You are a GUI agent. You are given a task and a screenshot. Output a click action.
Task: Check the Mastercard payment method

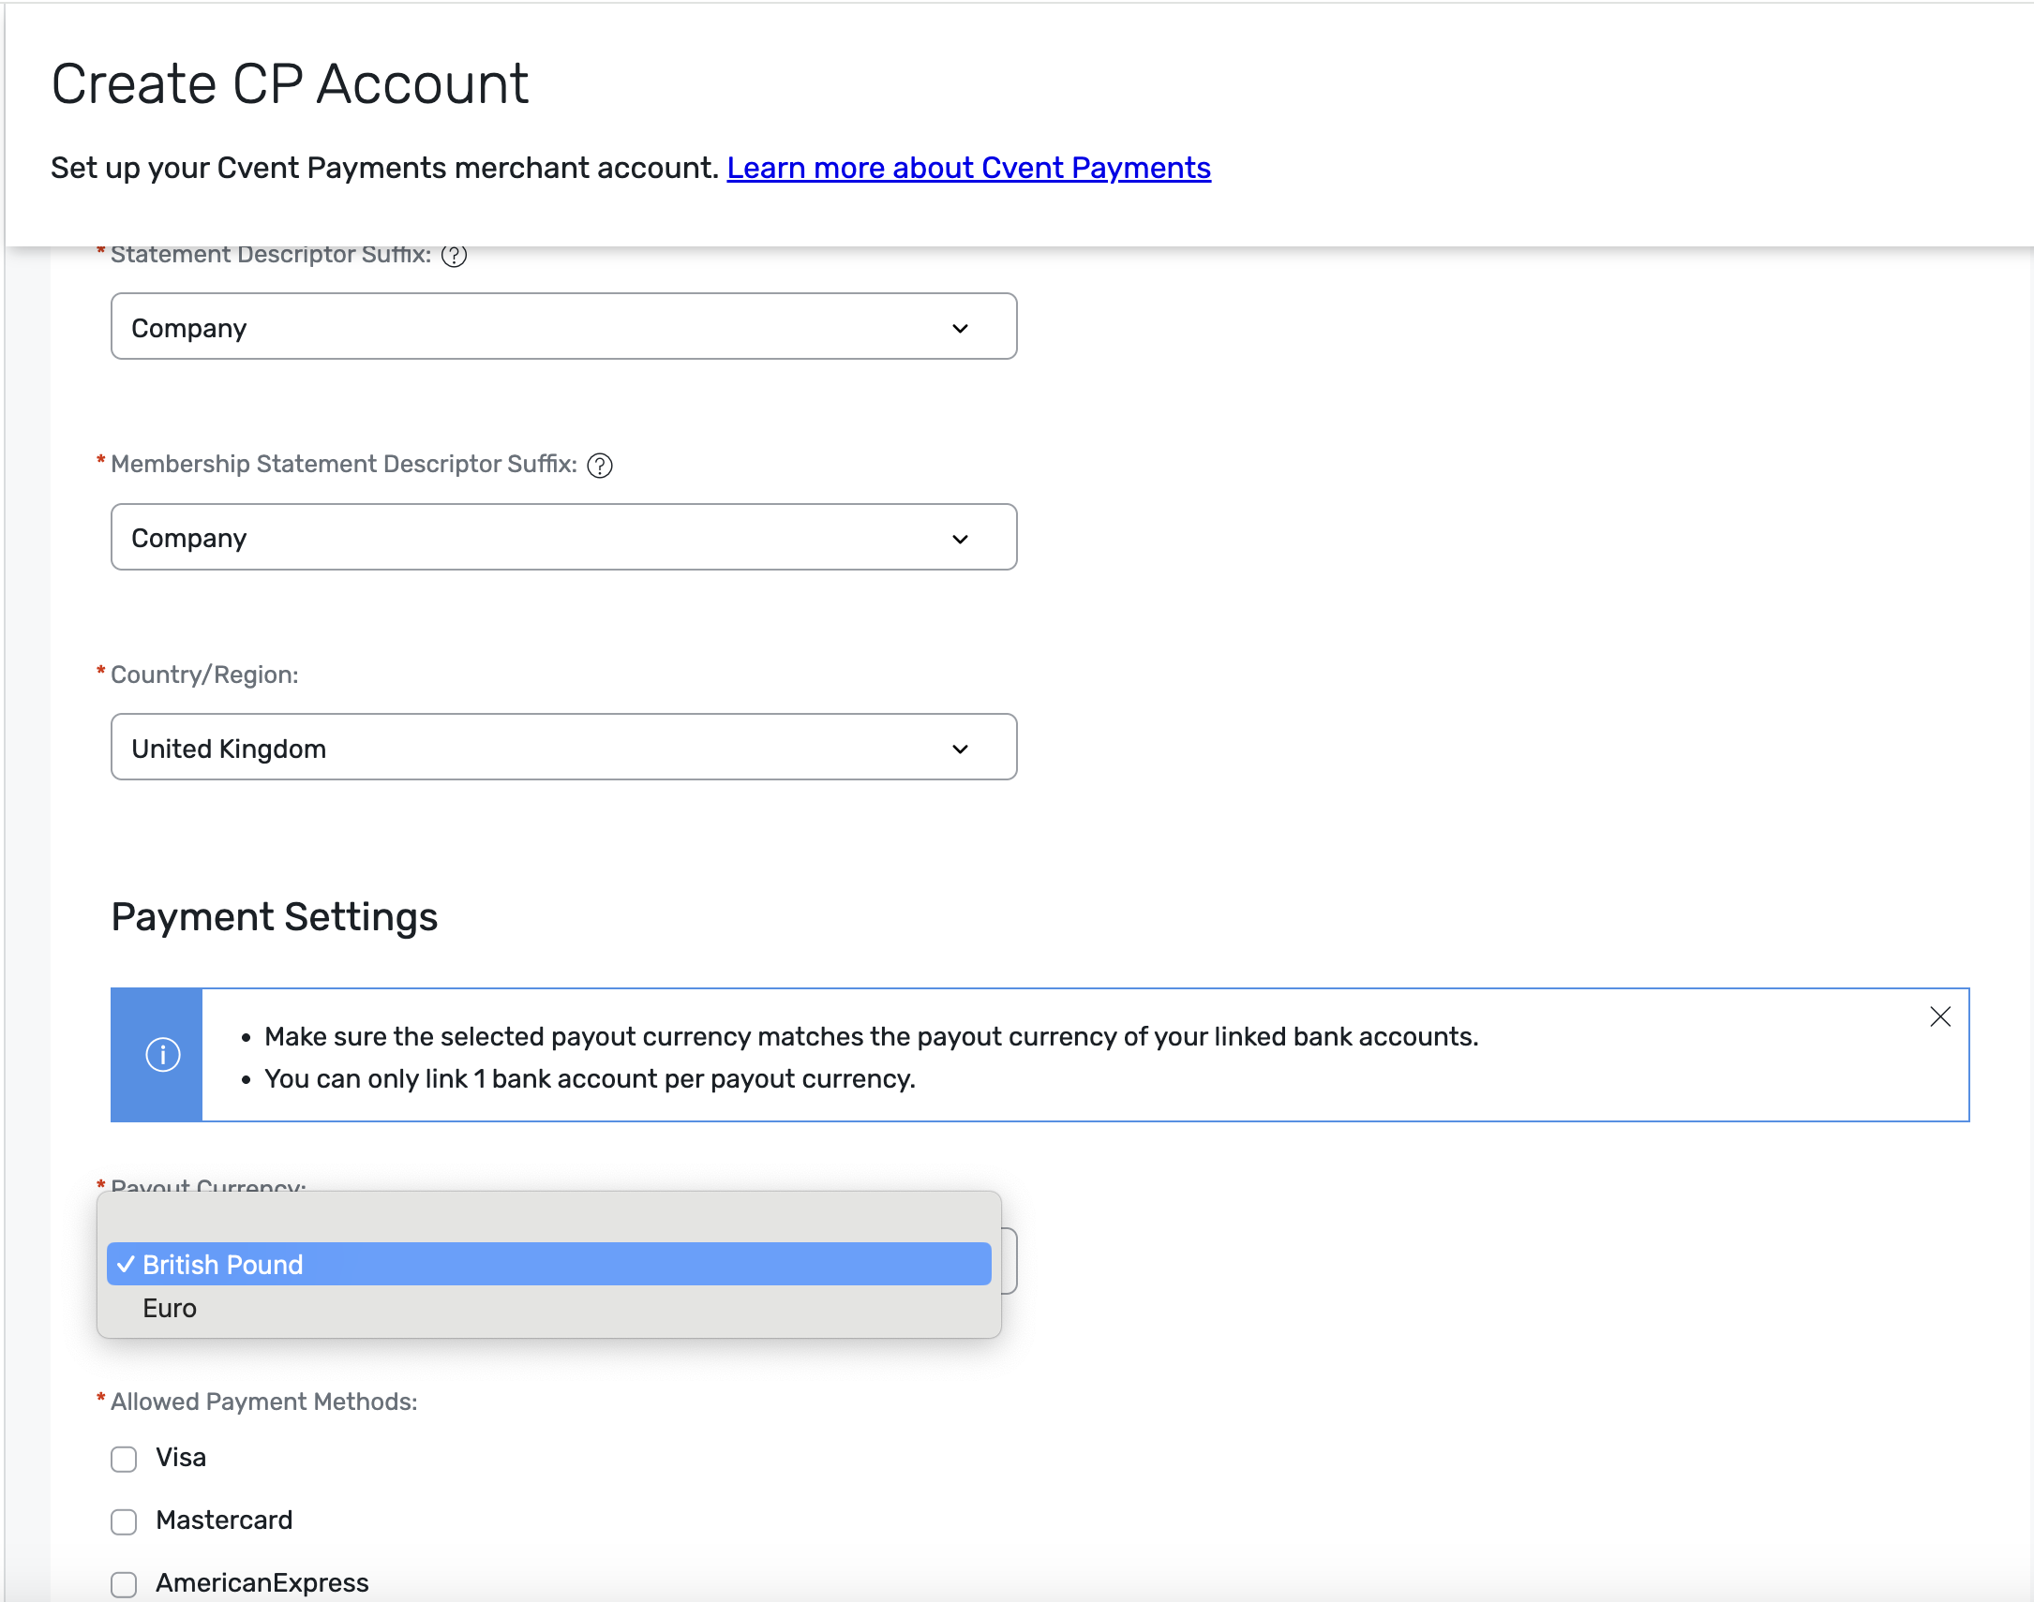[x=124, y=1521]
